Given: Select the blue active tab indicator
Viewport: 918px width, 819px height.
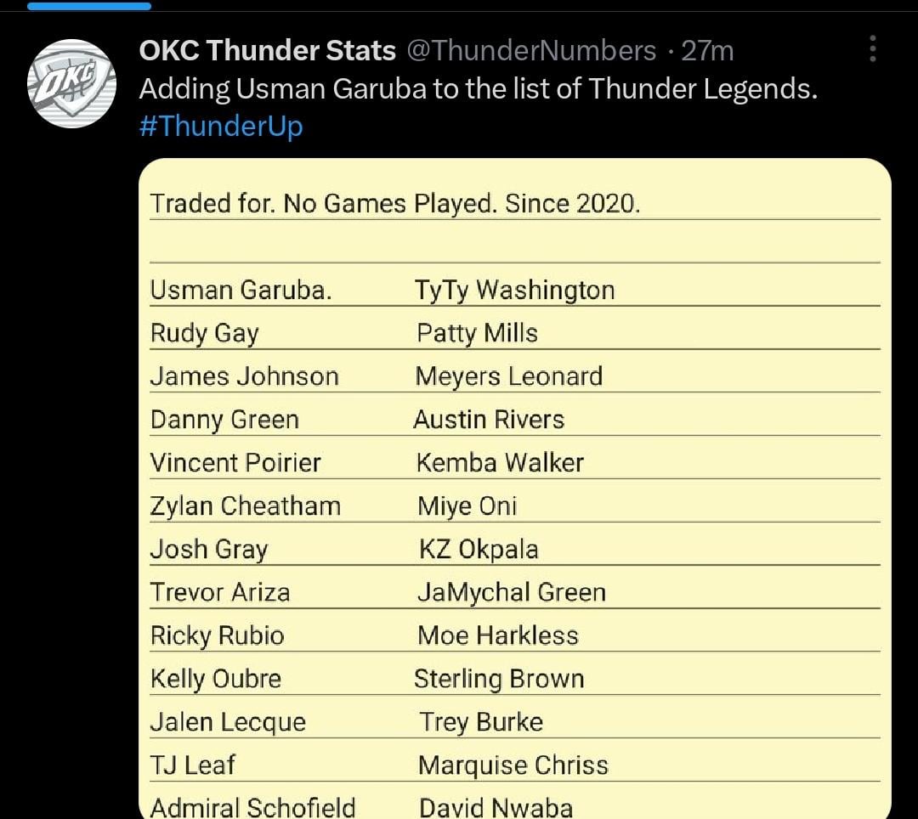Looking at the screenshot, I should click(89, 6).
